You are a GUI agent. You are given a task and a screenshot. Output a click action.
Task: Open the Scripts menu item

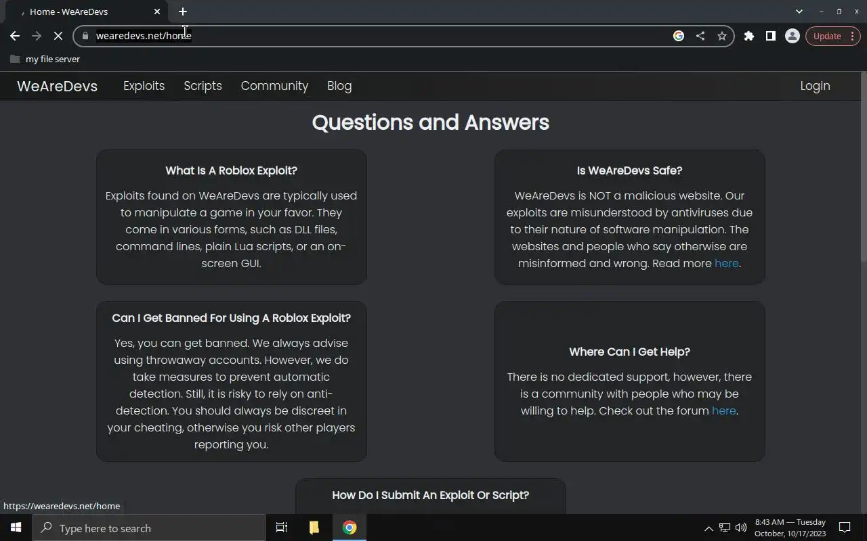203,86
